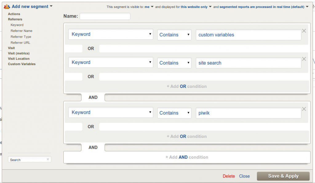Click the Close link
The height and width of the screenshot is (183, 315).
pyautogui.click(x=244, y=176)
